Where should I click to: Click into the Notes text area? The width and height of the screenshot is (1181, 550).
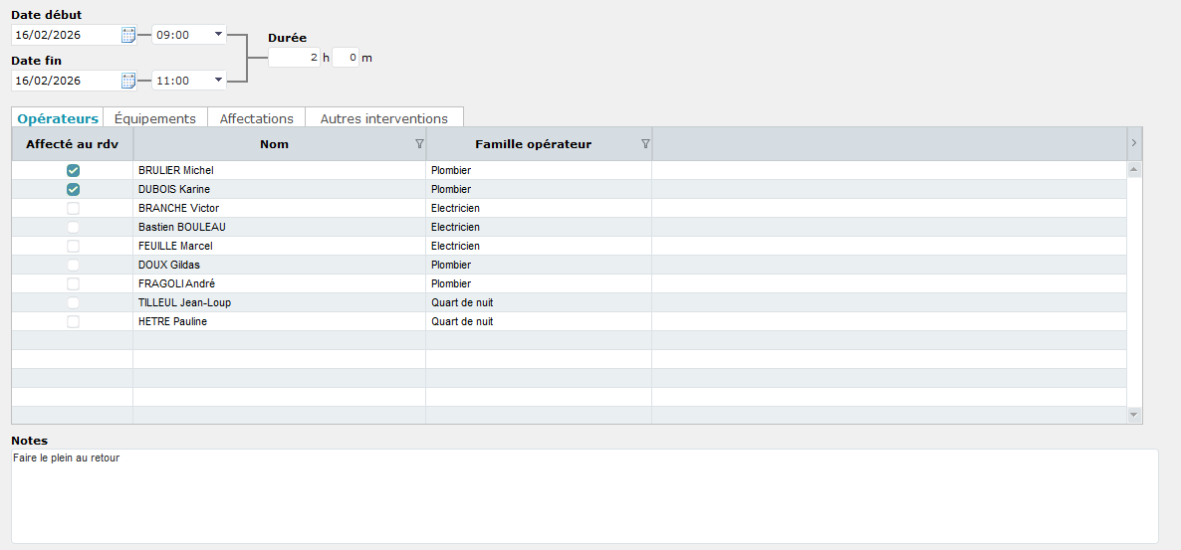(x=585, y=495)
